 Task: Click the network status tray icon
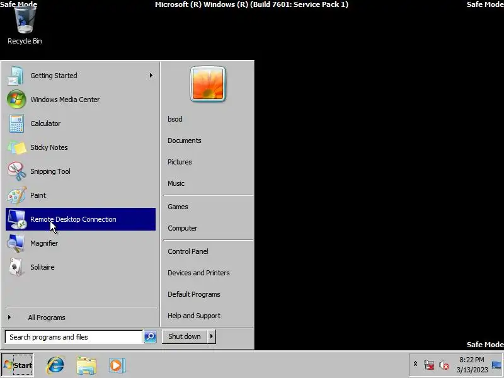click(429, 365)
